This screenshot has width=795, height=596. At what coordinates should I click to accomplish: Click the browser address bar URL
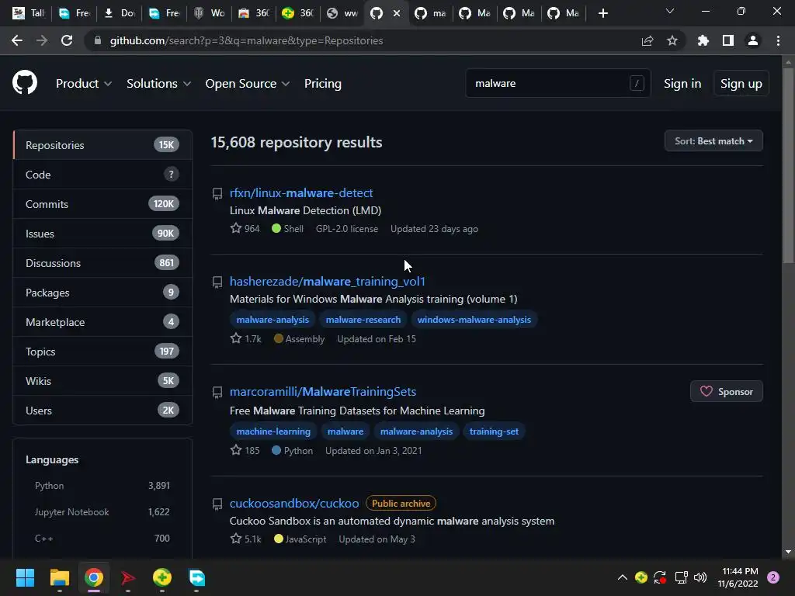click(246, 40)
